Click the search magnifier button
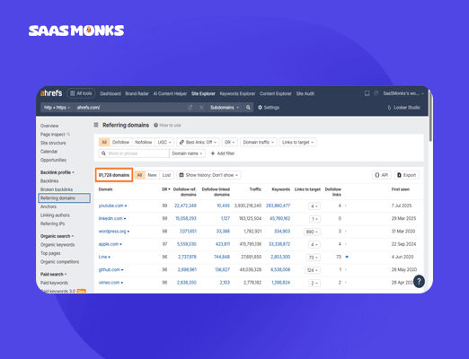 [248, 108]
